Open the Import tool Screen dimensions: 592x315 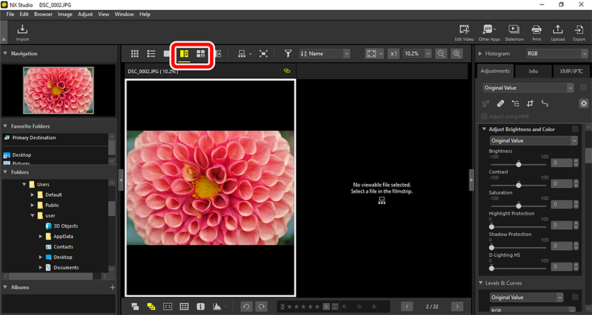(x=22, y=32)
